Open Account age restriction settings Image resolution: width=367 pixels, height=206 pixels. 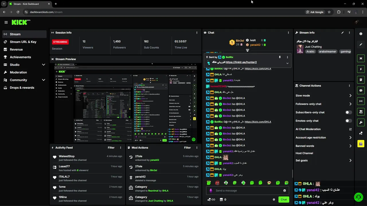pos(323,138)
